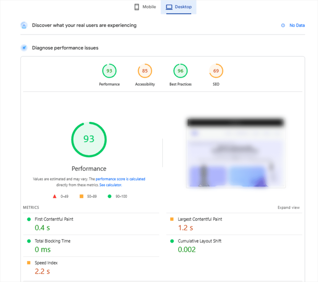Click Discover what your real users heading

point(84,26)
